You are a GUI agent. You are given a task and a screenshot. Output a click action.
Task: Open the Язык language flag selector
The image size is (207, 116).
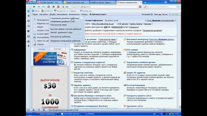pyautogui.click(x=160, y=15)
